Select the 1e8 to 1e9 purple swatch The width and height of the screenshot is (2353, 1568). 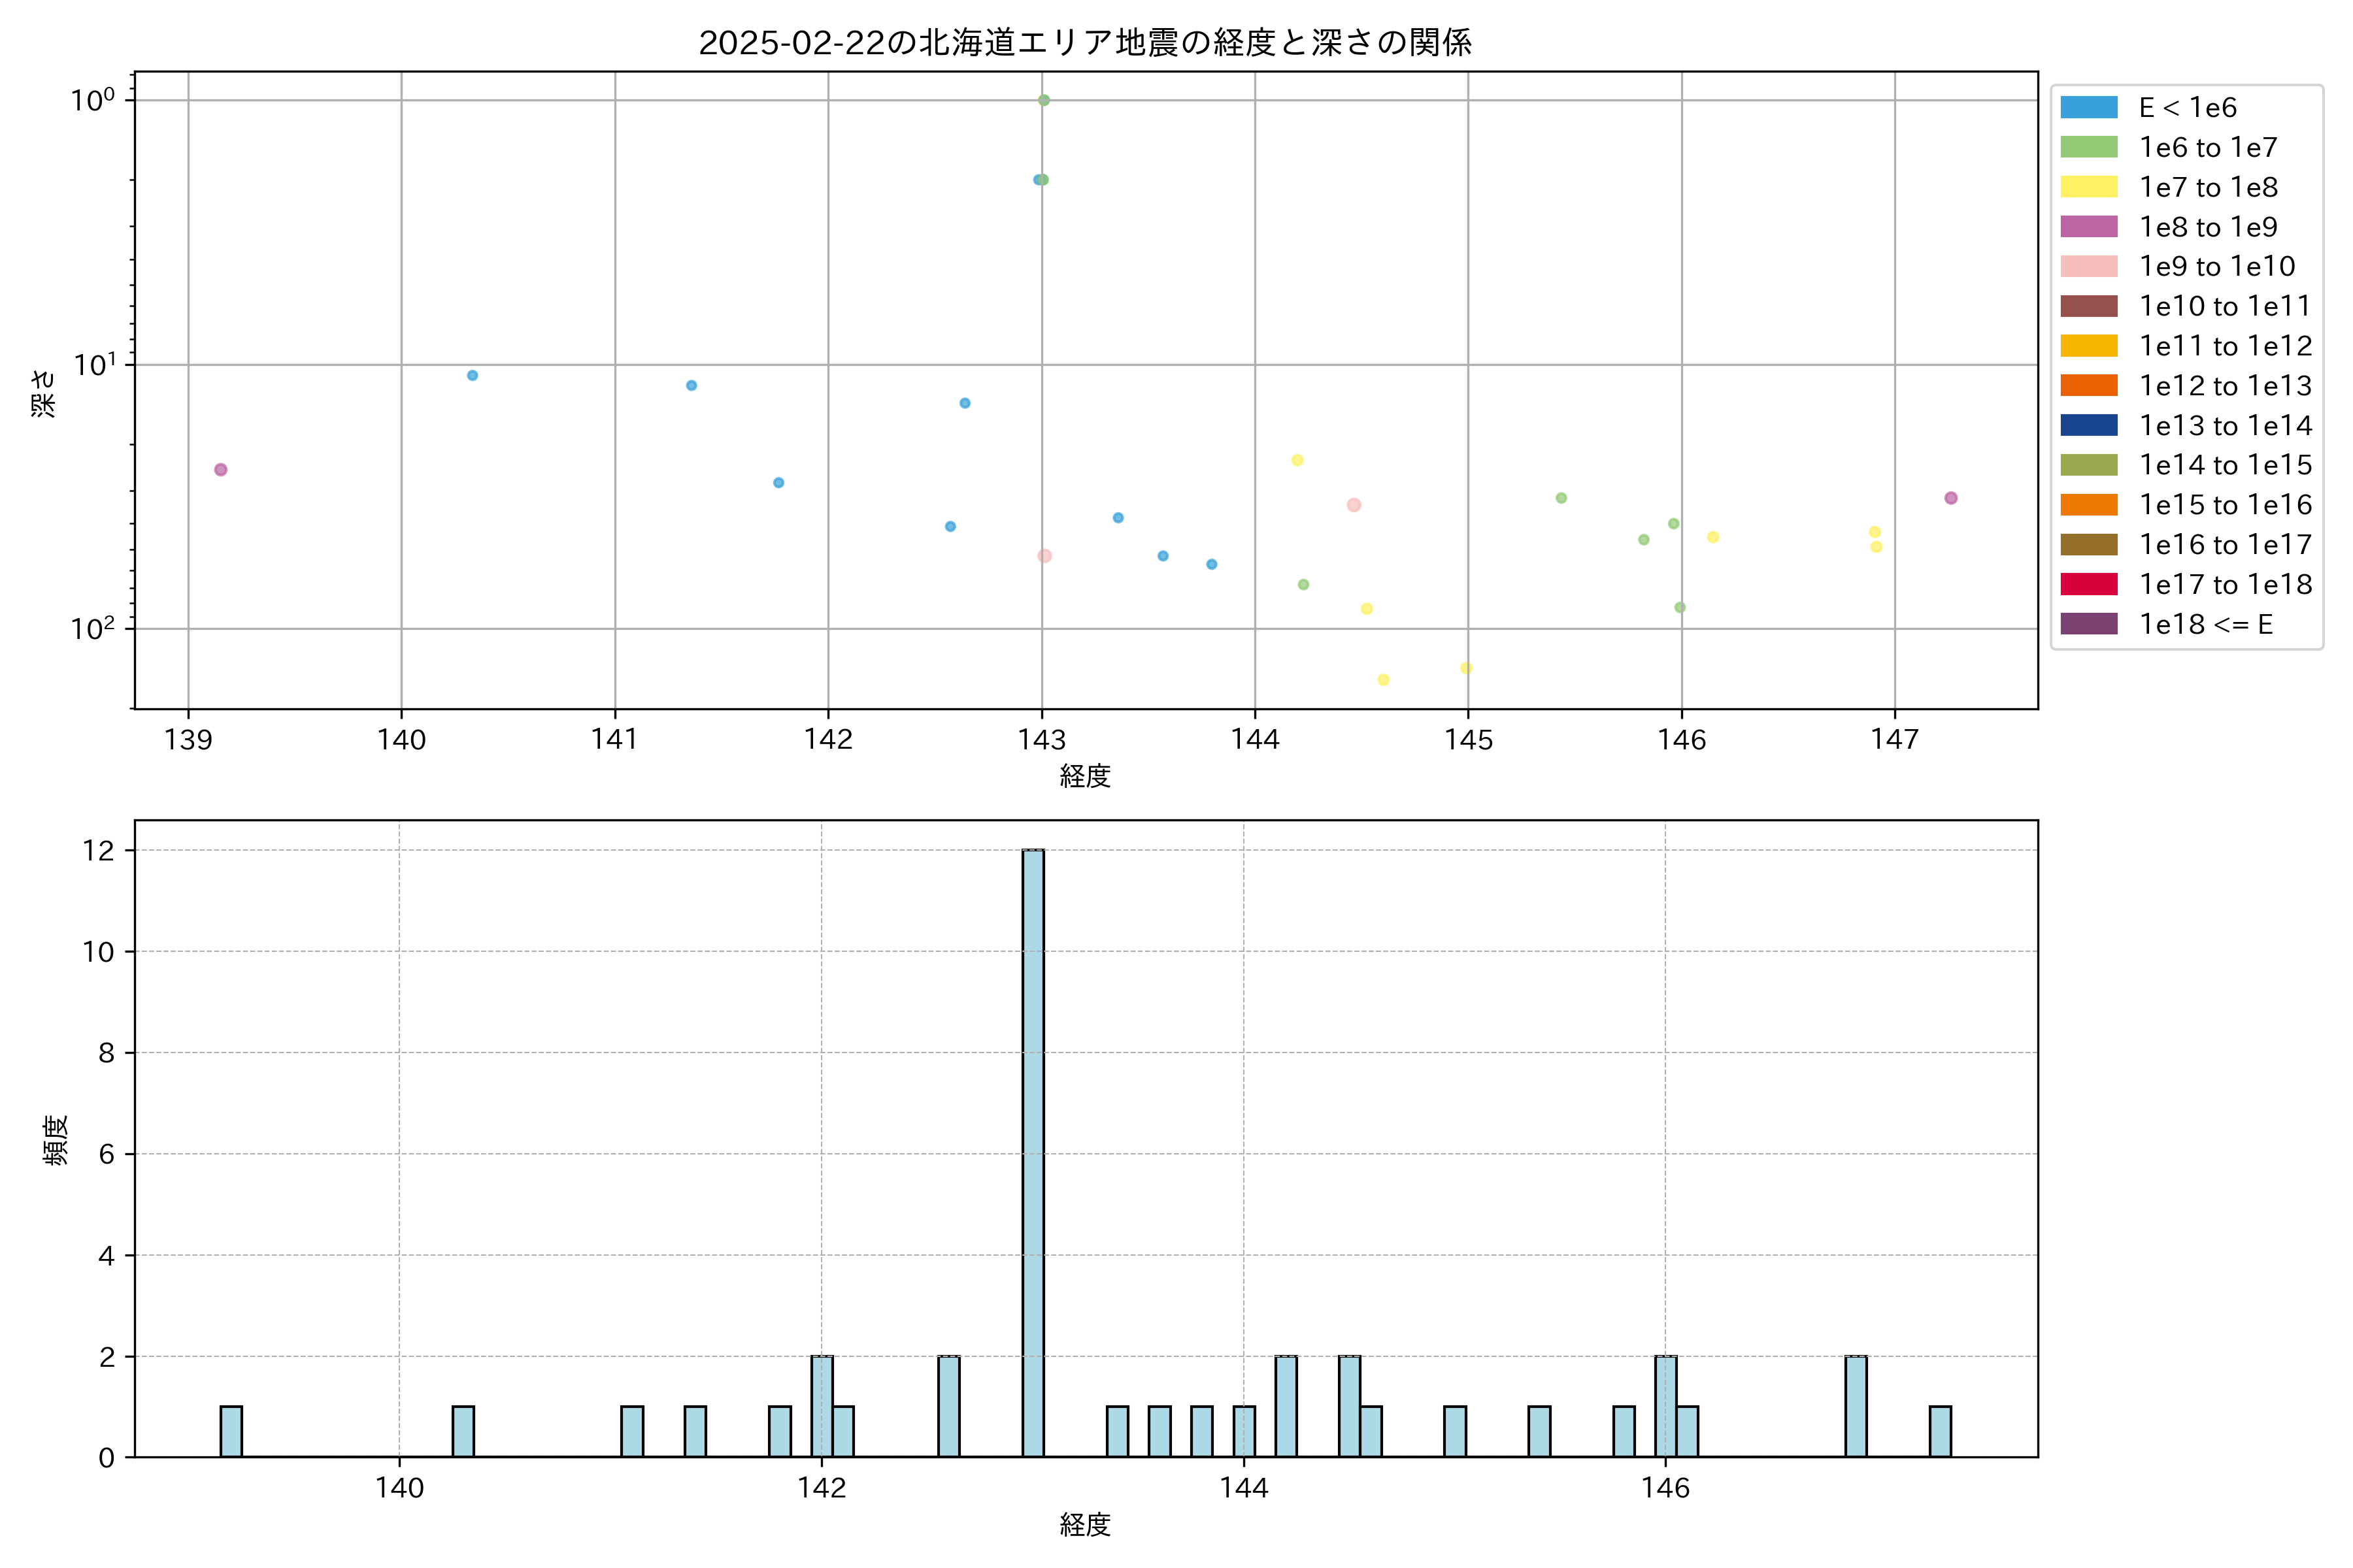[x=2089, y=227]
